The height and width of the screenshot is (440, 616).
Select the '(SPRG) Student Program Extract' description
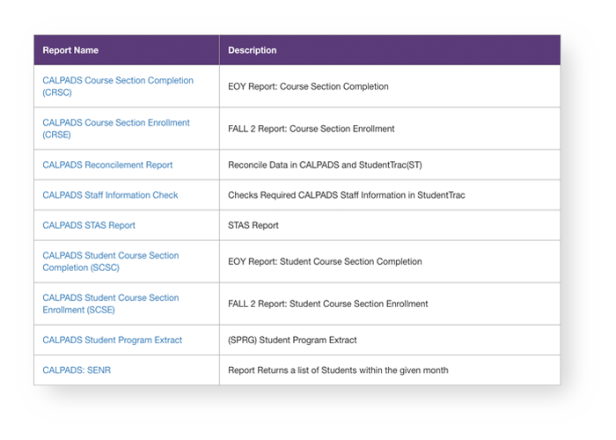[x=292, y=340]
